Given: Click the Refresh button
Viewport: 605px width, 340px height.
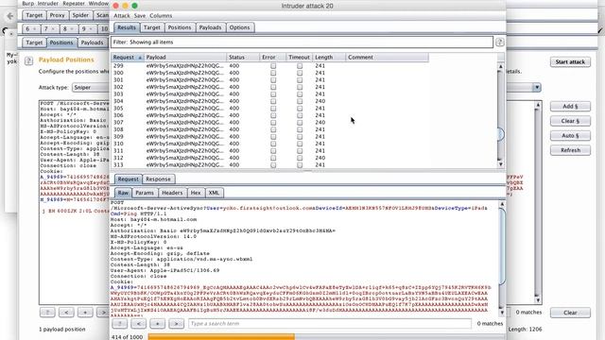Looking at the screenshot, I should 570,150.
